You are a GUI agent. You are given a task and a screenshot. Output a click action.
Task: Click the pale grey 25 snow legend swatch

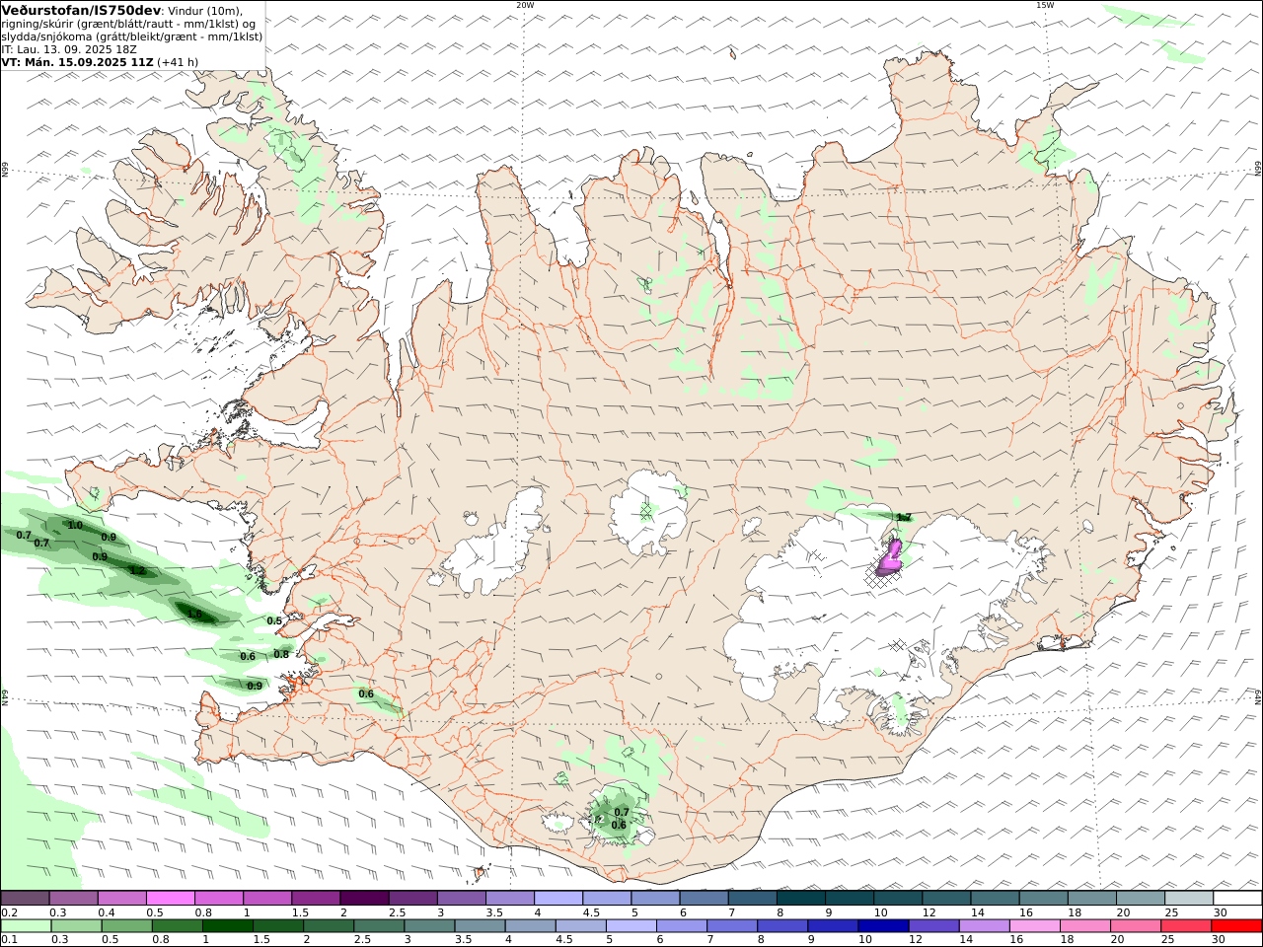[x=1189, y=899]
